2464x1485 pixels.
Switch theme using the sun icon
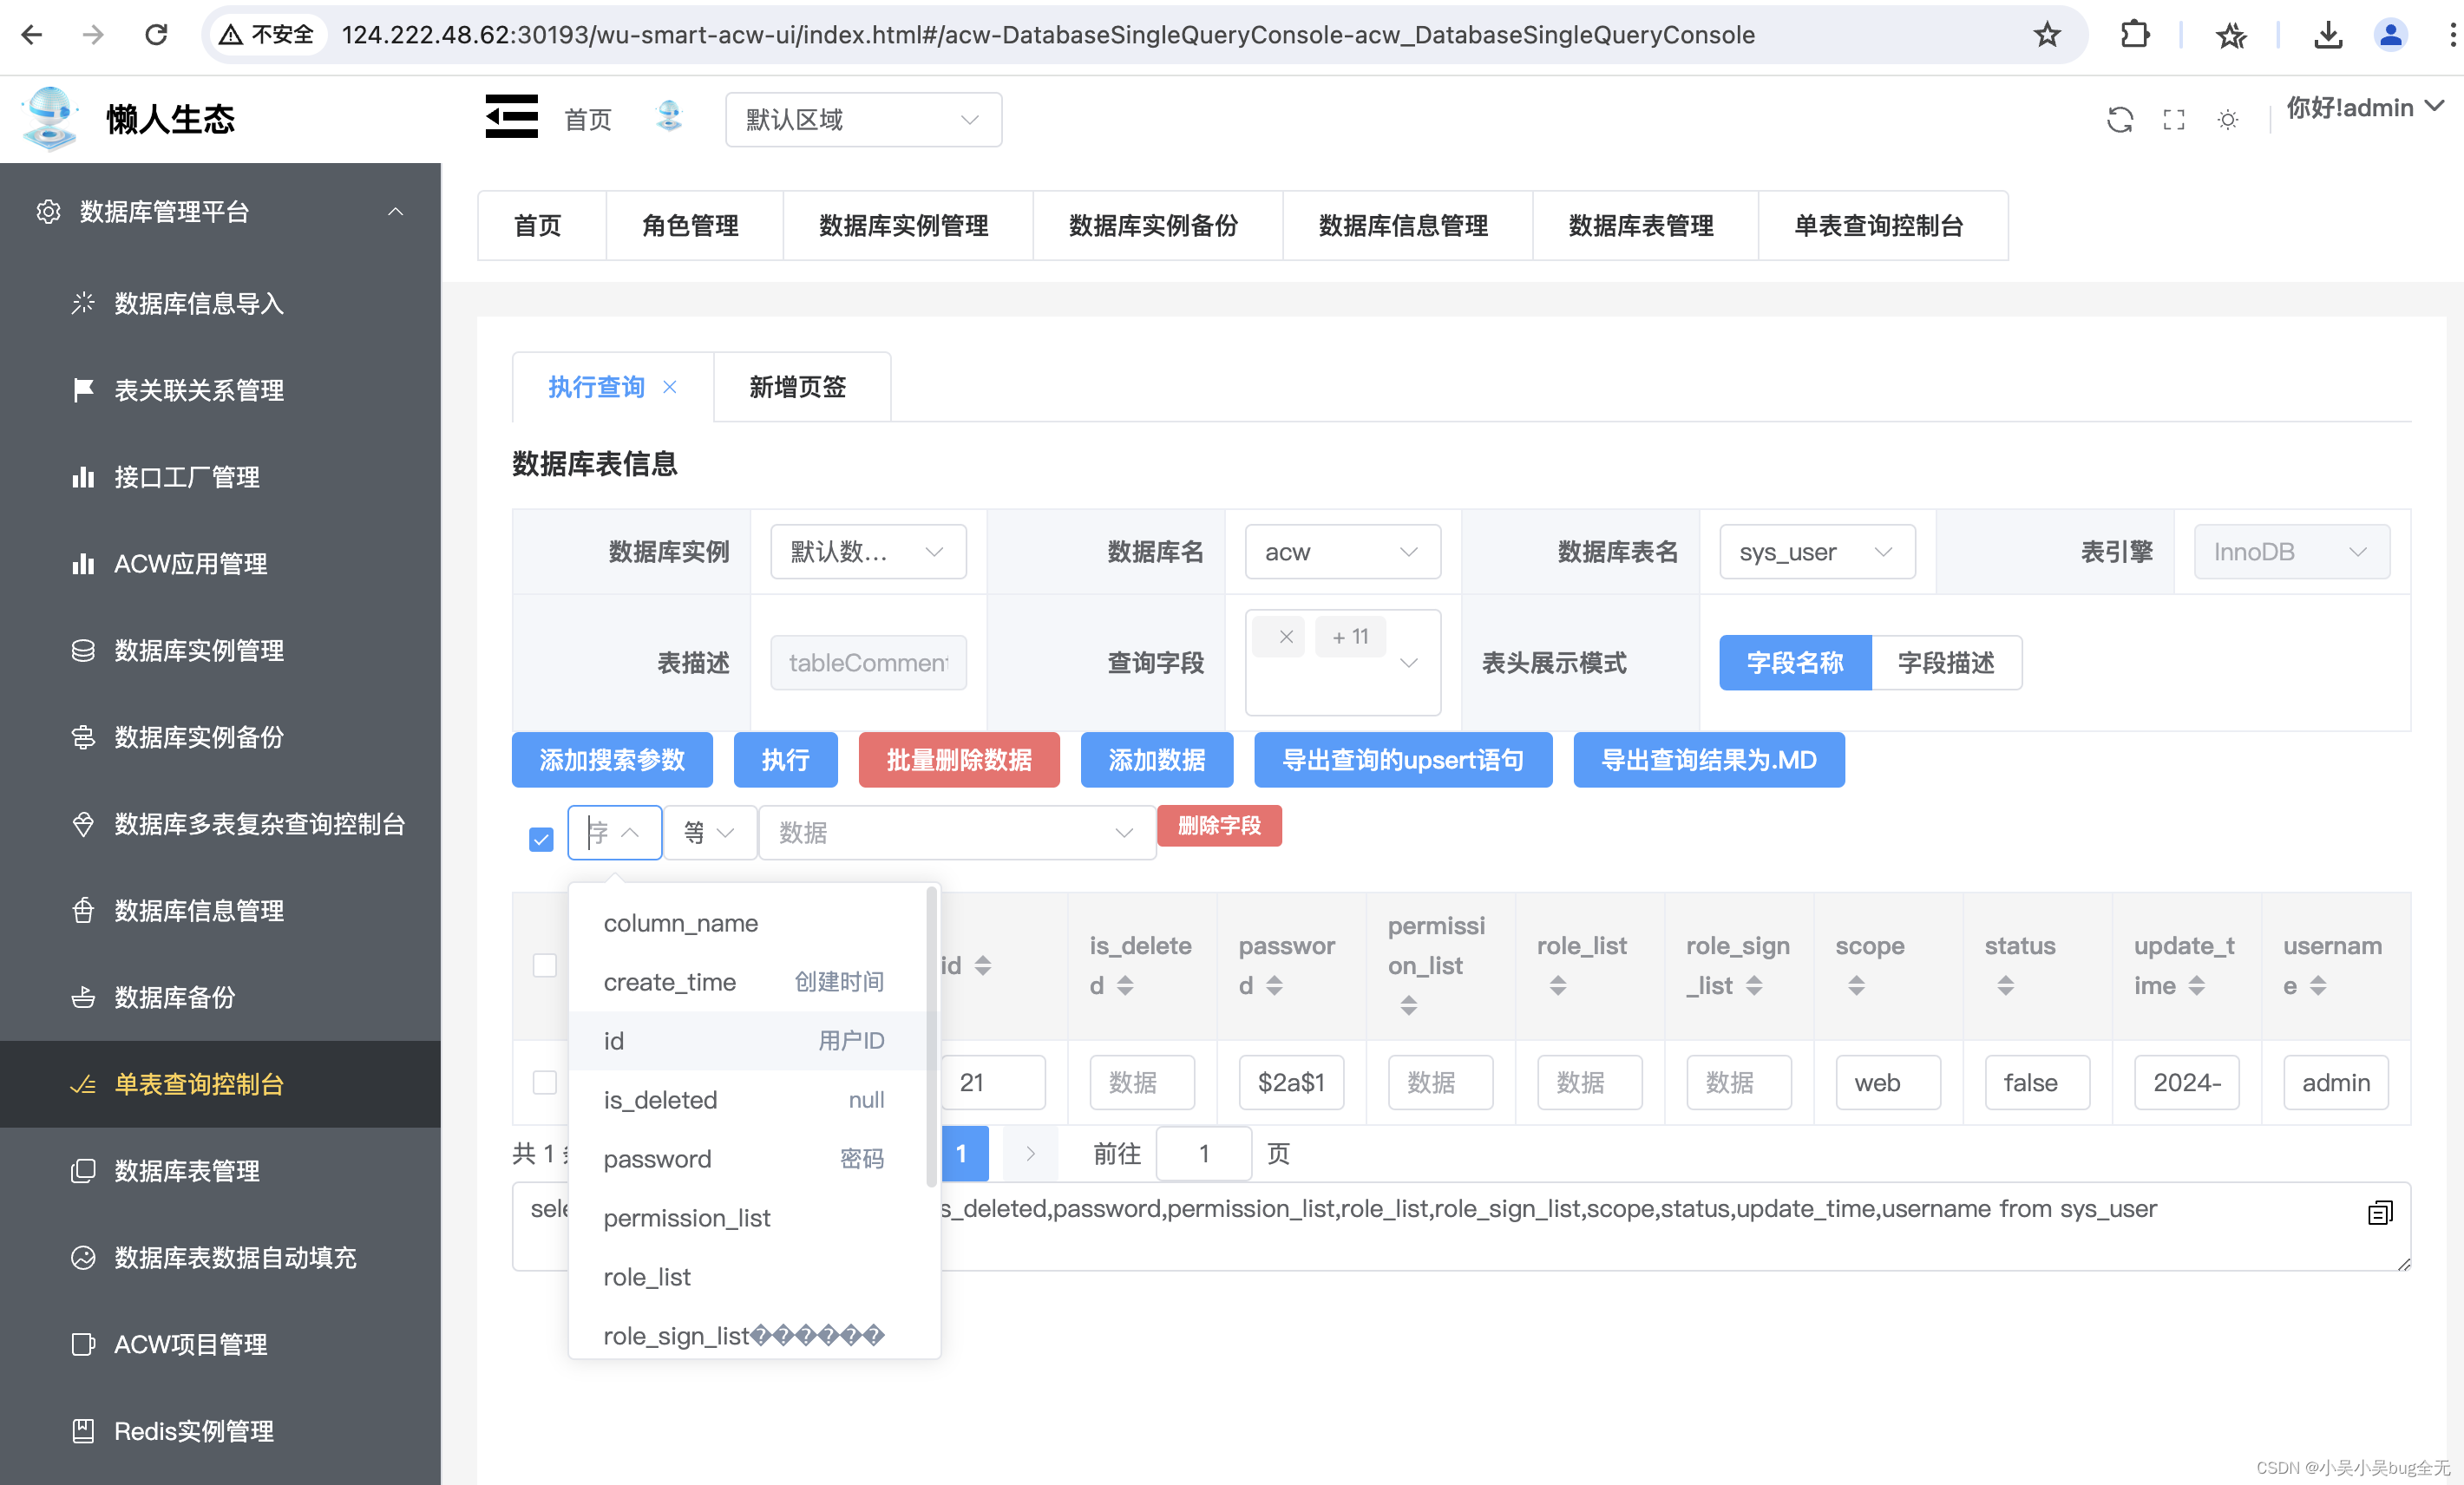tap(2227, 120)
